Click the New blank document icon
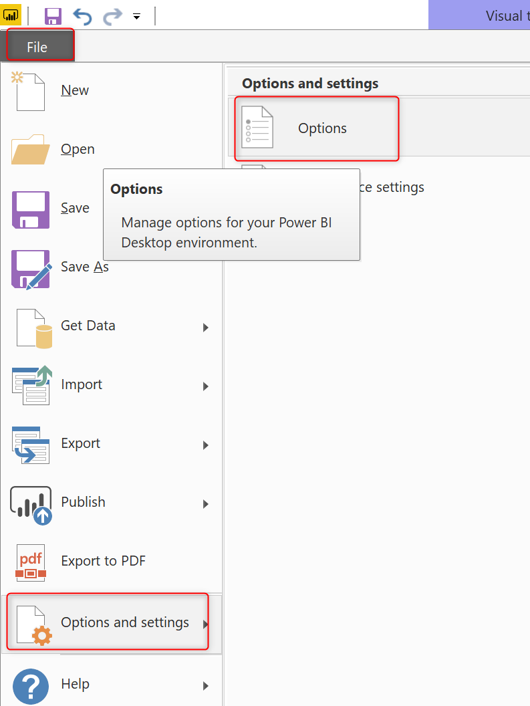 pyautogui.click(x=29, y=91)
